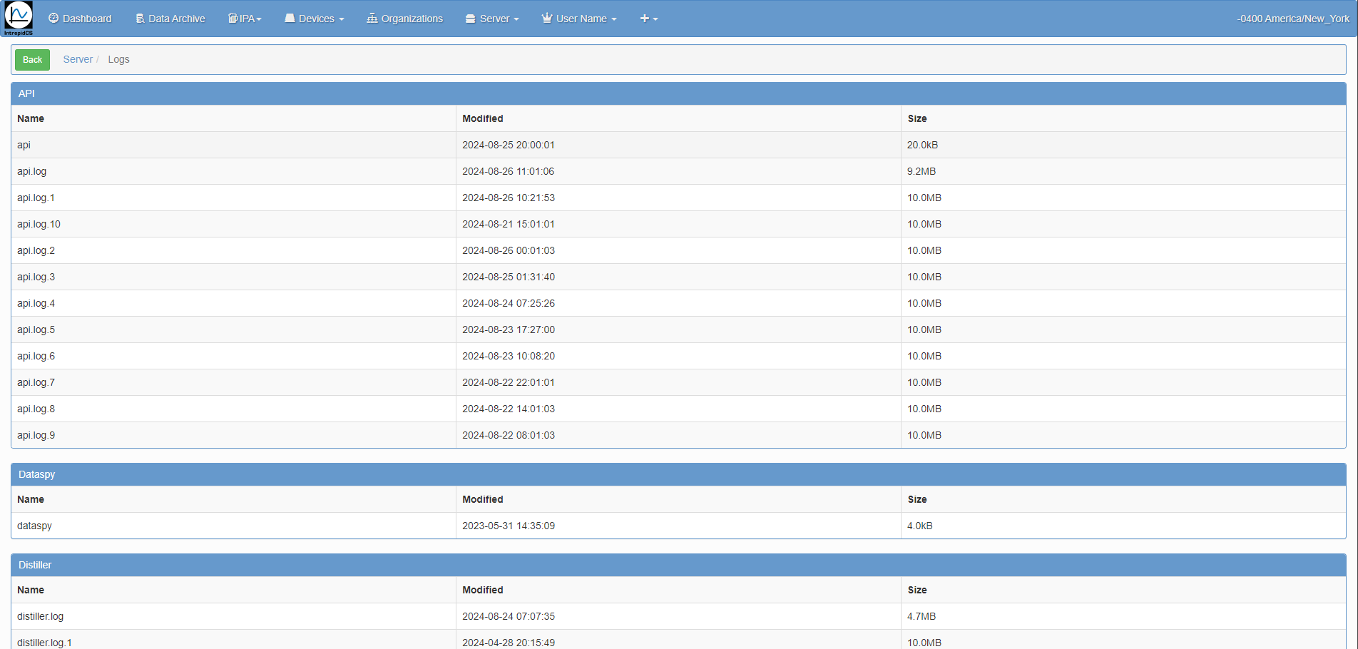Select the api.log.8 file name

tap(36, 409)
